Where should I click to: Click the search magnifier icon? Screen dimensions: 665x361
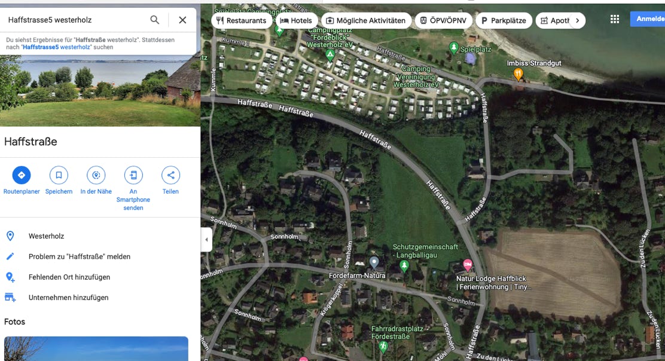point(155,20)
